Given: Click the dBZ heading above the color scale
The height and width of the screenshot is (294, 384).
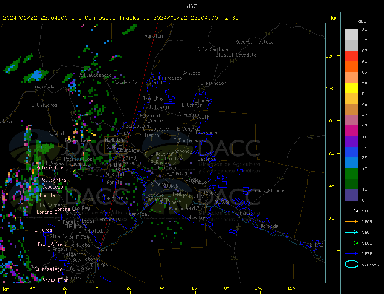Looking at the screenshot, I should [x=362, y=21].
